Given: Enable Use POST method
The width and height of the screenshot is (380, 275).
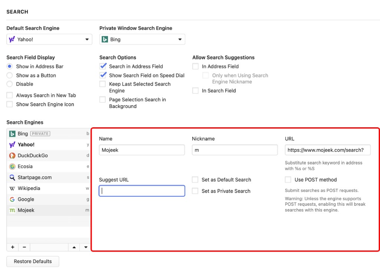Looking at the screenshot, I should (x=288, y=180).
